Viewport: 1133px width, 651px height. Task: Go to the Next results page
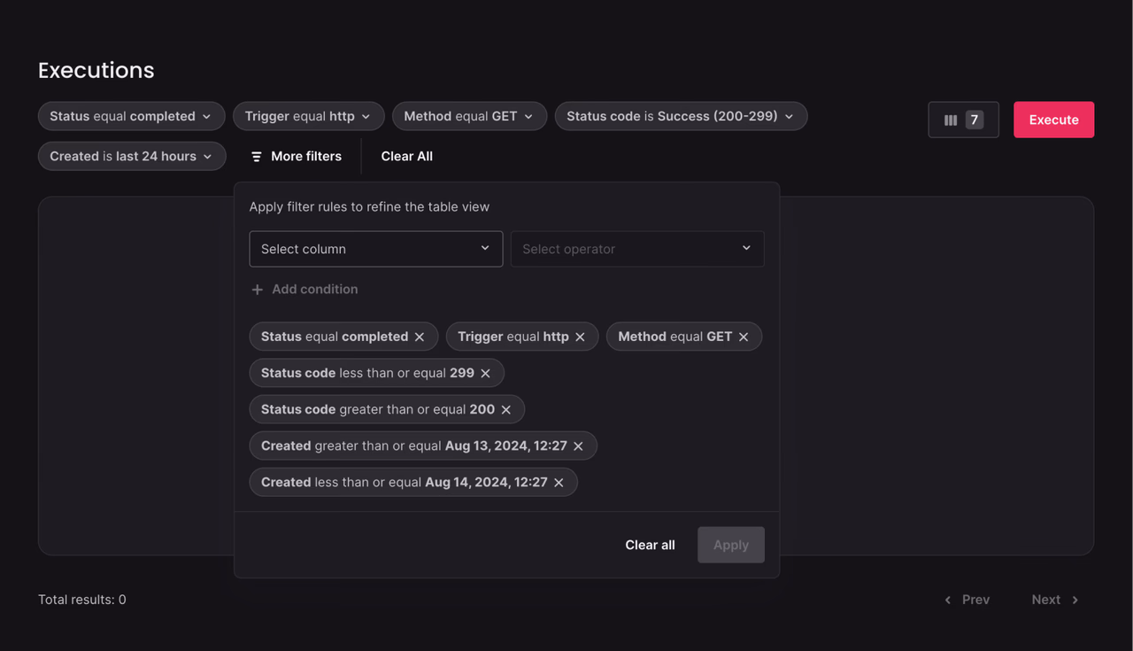click(x=1055, y=600)
